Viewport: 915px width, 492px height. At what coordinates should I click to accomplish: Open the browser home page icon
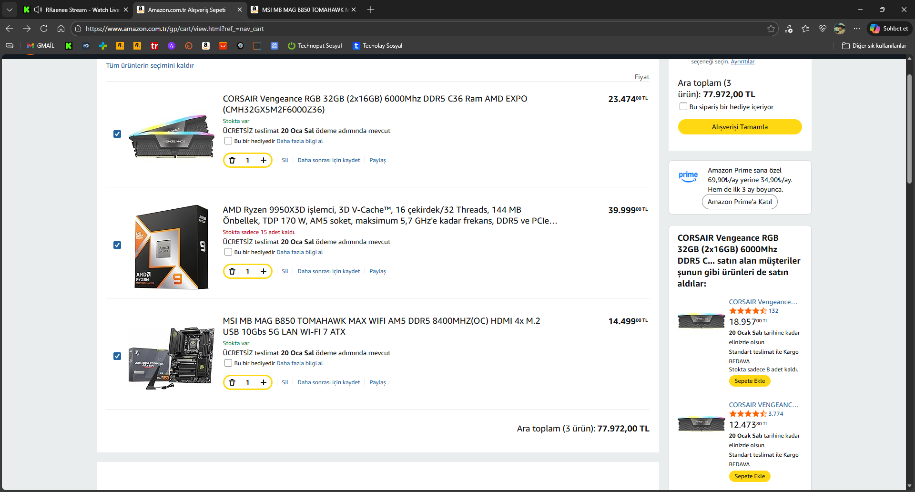coord(61,29)
